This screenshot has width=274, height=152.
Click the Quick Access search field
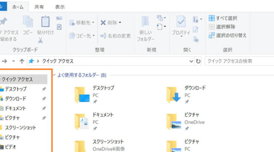tap(239, 61)
